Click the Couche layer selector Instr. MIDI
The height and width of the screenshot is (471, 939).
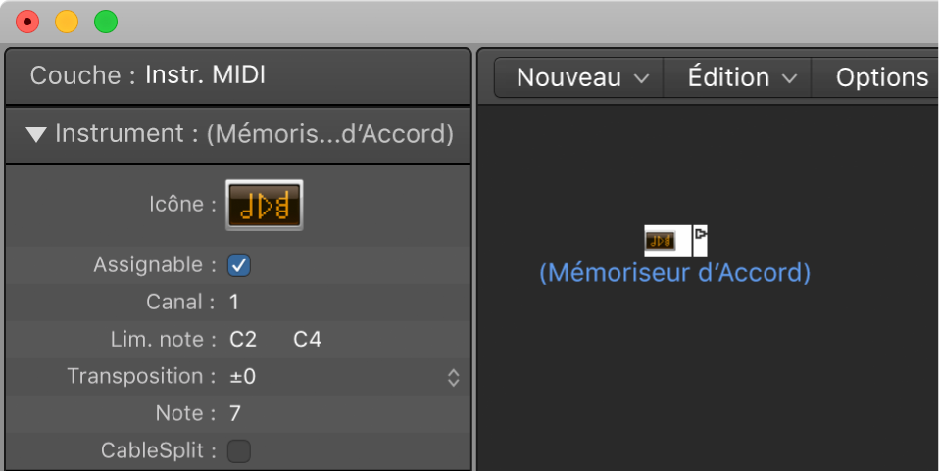tap(206, 74)
